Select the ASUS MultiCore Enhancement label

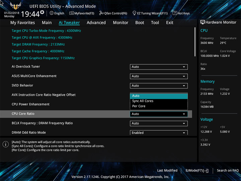(x=34, y=76)
